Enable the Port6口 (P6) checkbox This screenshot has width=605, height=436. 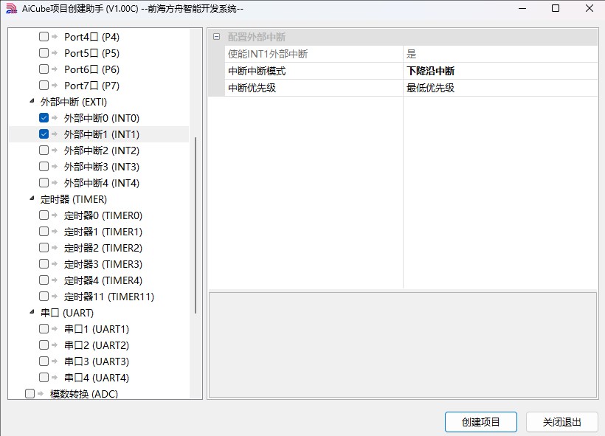tap(44, 69)
